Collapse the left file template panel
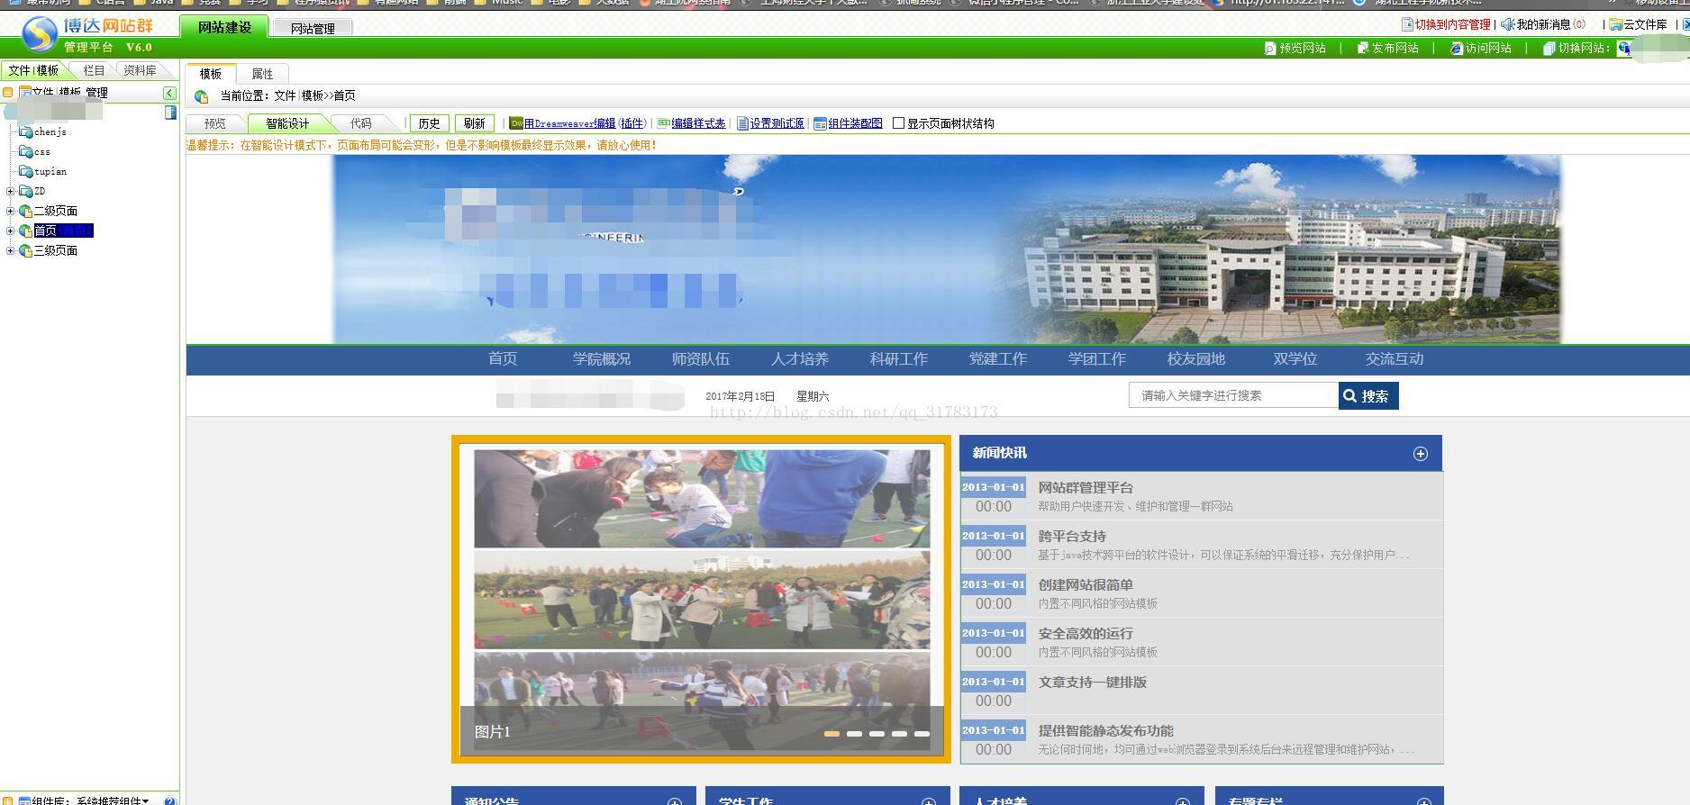 point(169,93)
